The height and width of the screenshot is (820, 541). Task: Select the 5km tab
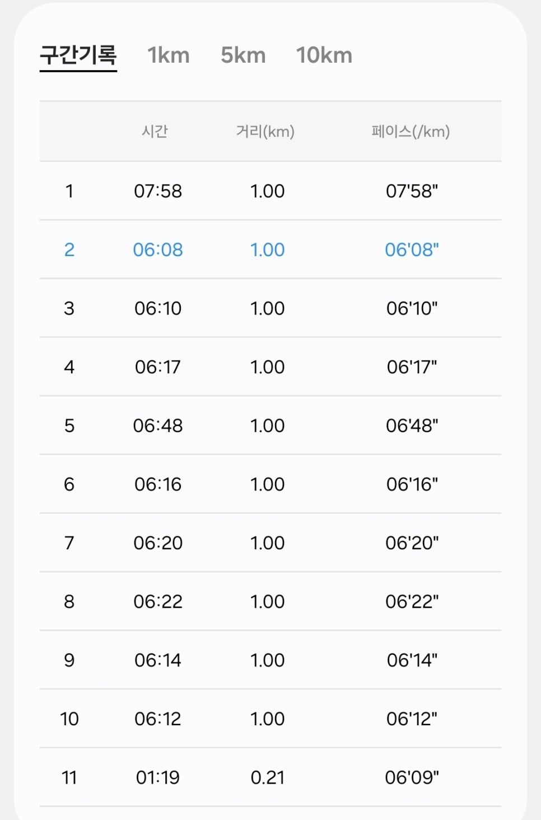(x=243, y=55)
